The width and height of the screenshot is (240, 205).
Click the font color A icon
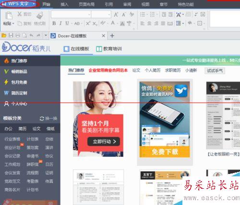113,23
